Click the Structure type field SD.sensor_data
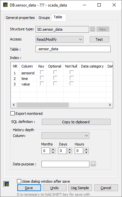Image resolution: width=122 pixels, height=197 pixels. pyautogui.click(x=62, y=29)
